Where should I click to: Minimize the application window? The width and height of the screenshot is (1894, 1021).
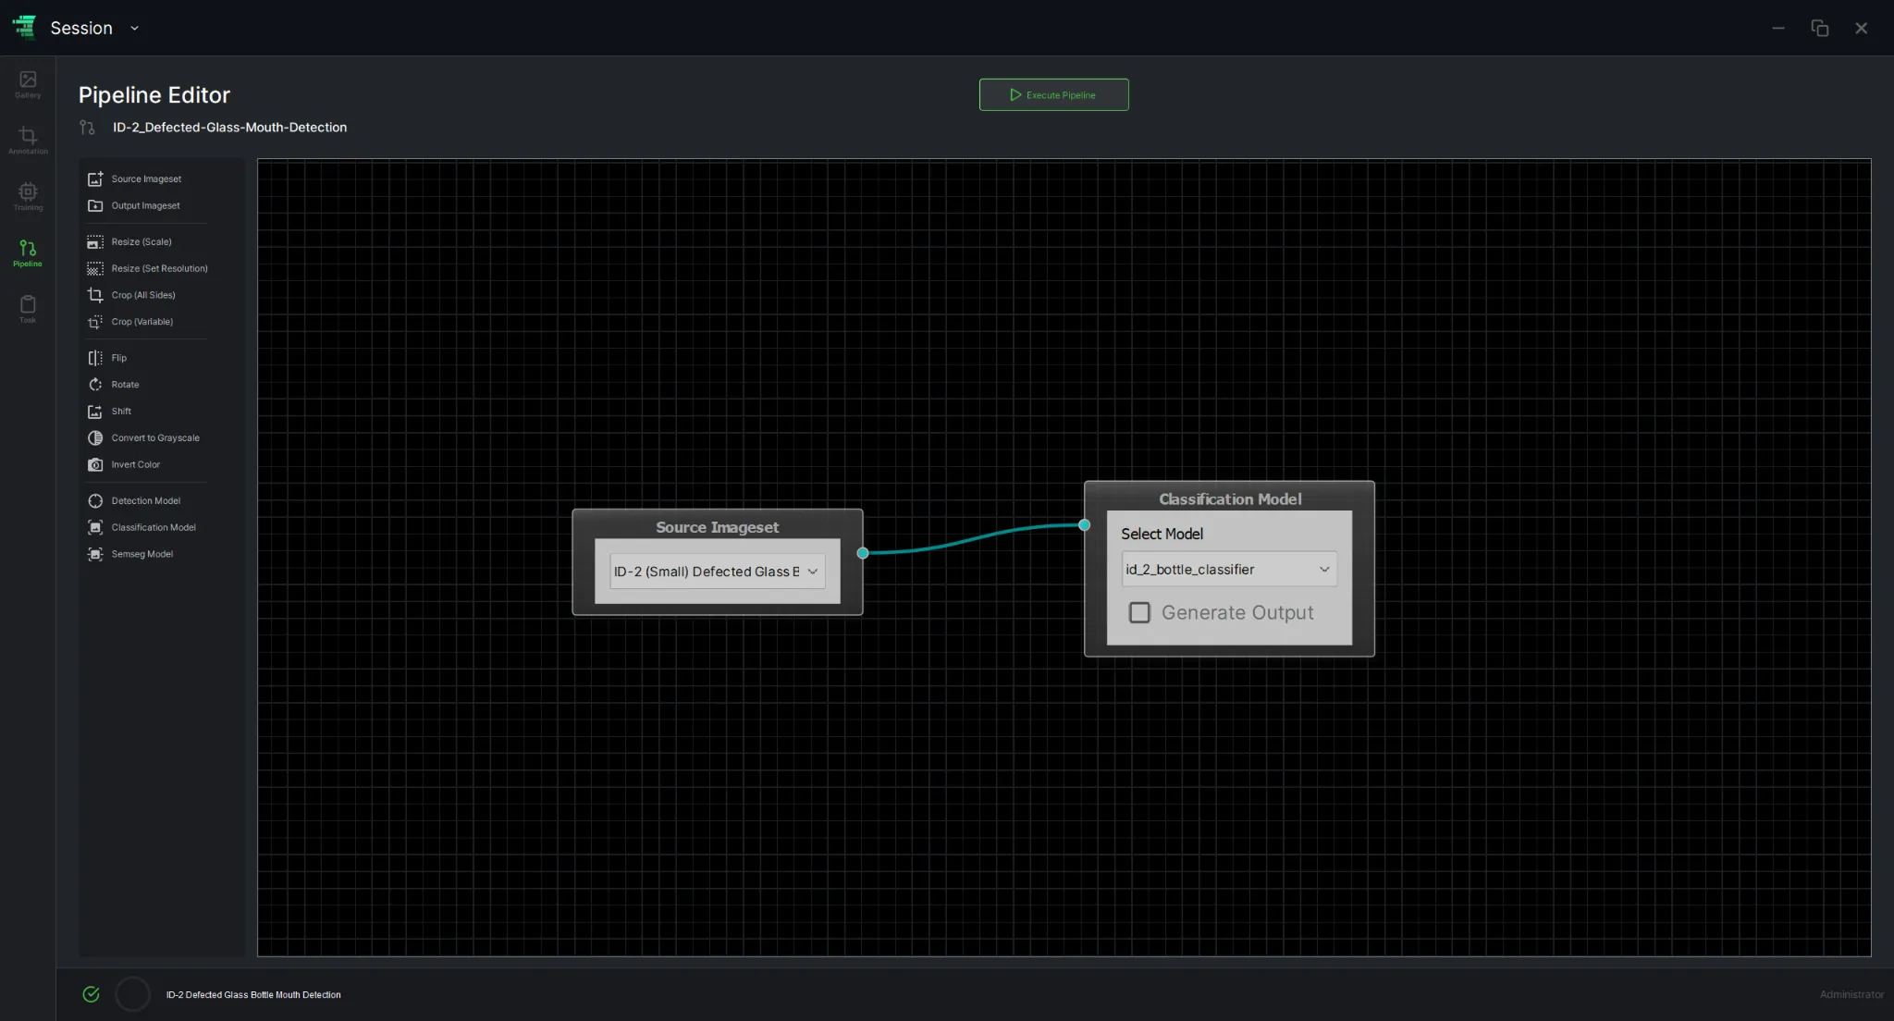[1777, 28]
